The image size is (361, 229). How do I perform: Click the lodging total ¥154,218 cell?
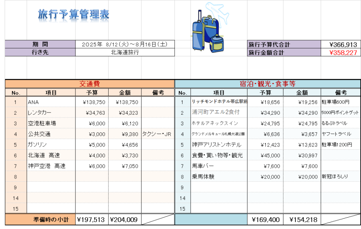[x=302, y=219]
